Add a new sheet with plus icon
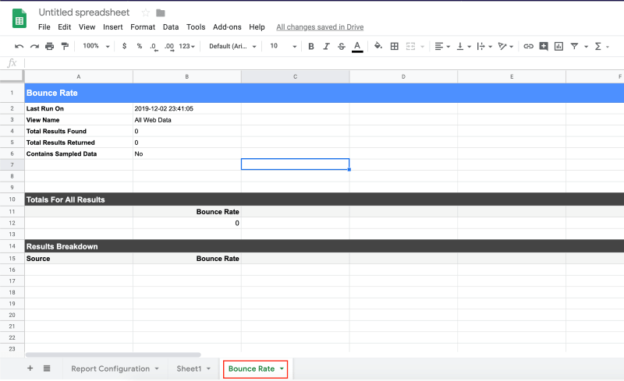 click(x=30, y=369)
